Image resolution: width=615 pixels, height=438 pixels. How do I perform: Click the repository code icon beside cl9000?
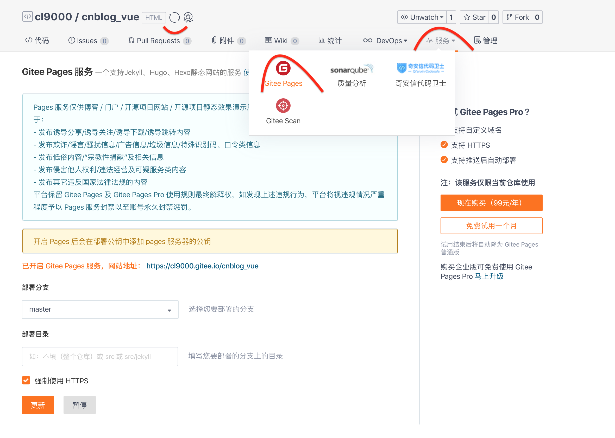pos(27,16)
